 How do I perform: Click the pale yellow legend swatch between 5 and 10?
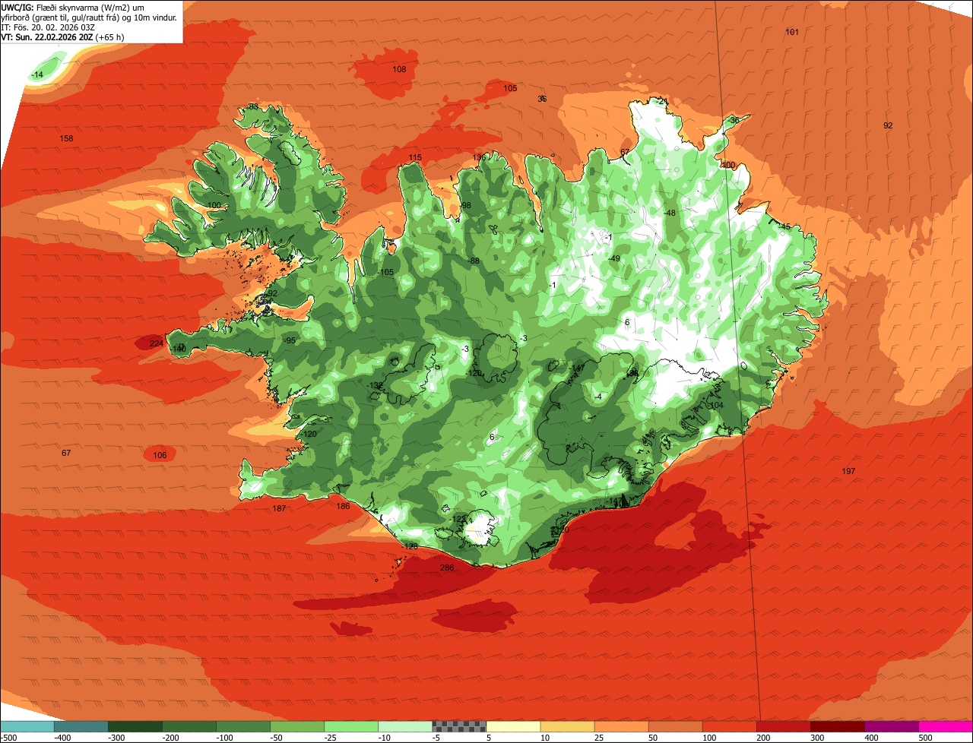(x=513, y=726)
